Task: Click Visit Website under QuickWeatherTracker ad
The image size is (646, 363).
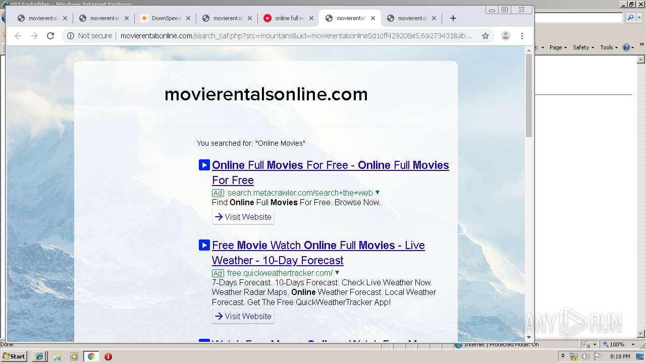Action: pyautogui.click(x=243, y=316)
